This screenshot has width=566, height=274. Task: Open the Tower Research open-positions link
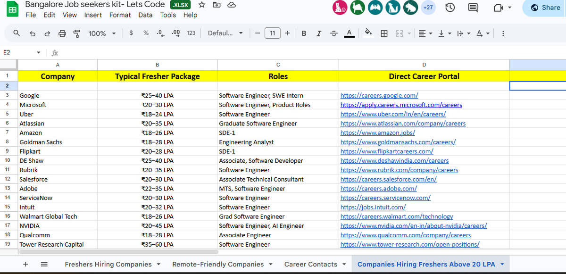410,244
